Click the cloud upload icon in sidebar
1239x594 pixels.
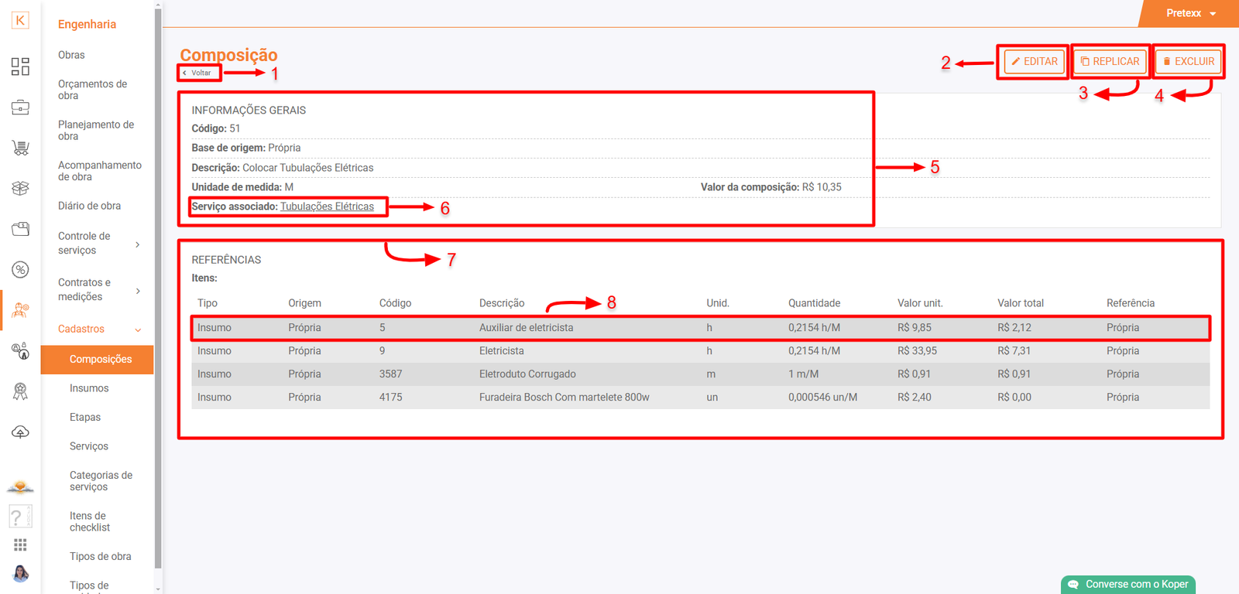pyautogui.click(x=20, y=432)
